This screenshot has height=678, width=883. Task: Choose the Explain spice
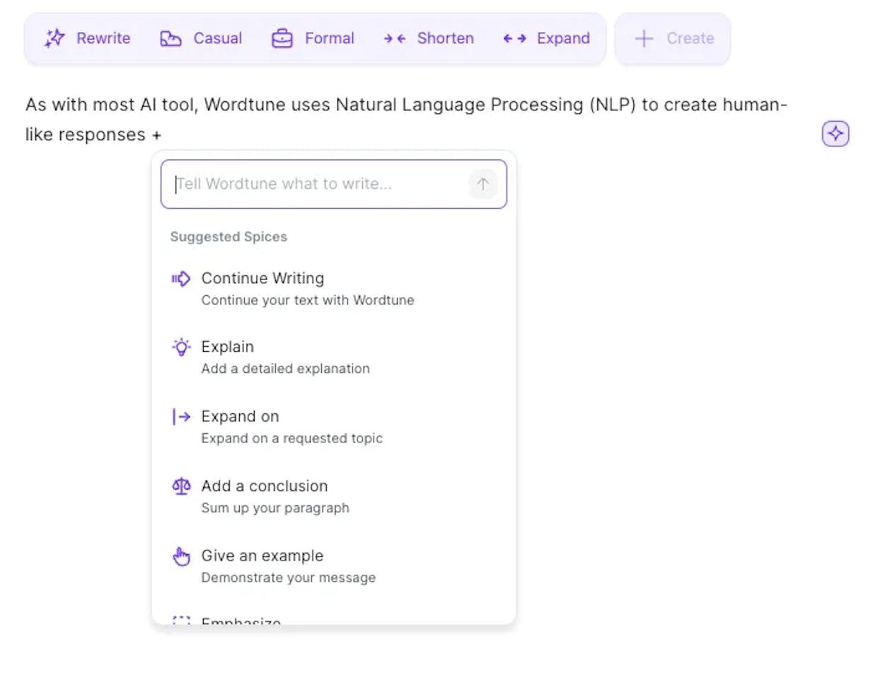coord(227,347)
